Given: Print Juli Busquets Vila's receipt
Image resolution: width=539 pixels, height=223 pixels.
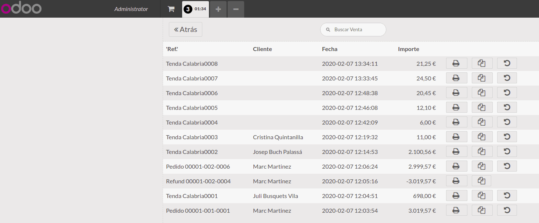Looking at the screenshot, I should pyautogui.click(x=456, y=195).
